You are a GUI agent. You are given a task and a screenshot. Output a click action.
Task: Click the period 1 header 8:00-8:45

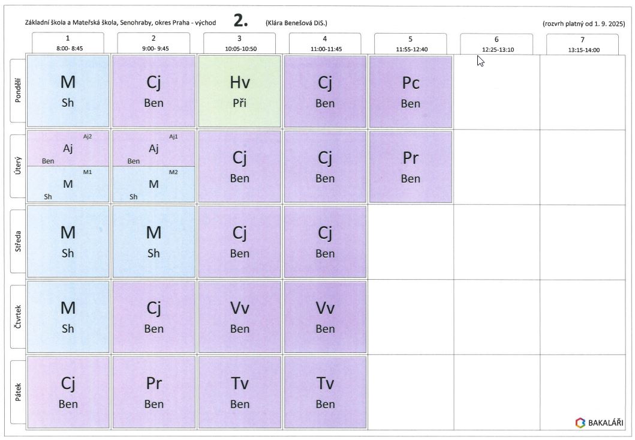[x=68, y=44]
